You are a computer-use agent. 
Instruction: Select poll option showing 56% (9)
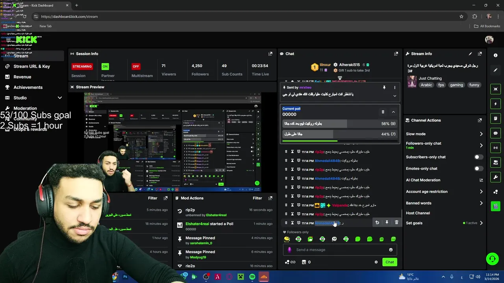click(x=340, y=123)
